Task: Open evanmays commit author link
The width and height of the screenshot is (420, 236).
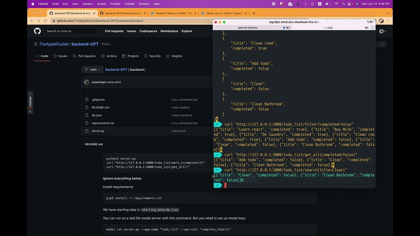Action: pyautogui.click(x=99, y=82)
